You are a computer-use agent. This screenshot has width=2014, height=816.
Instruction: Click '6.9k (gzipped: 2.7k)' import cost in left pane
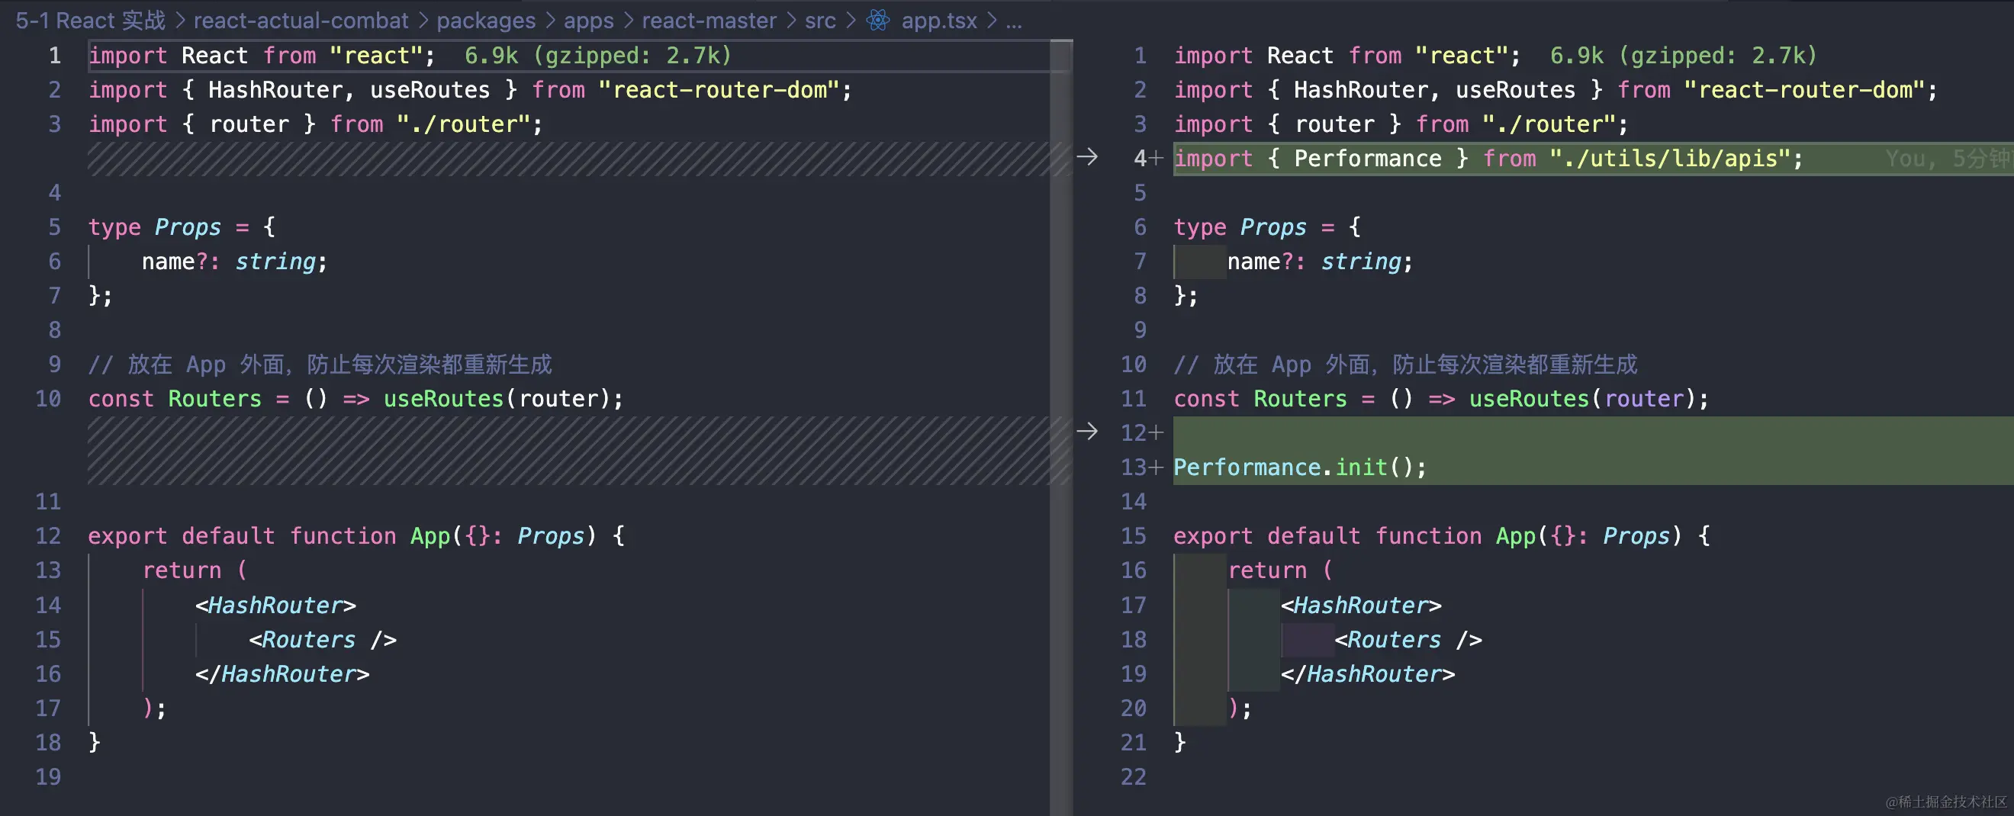click(598, 56)
